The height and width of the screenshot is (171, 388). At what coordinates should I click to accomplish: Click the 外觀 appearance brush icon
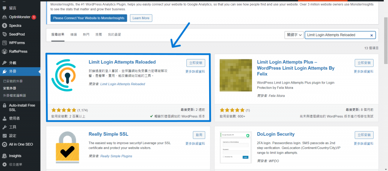[4, 63]
